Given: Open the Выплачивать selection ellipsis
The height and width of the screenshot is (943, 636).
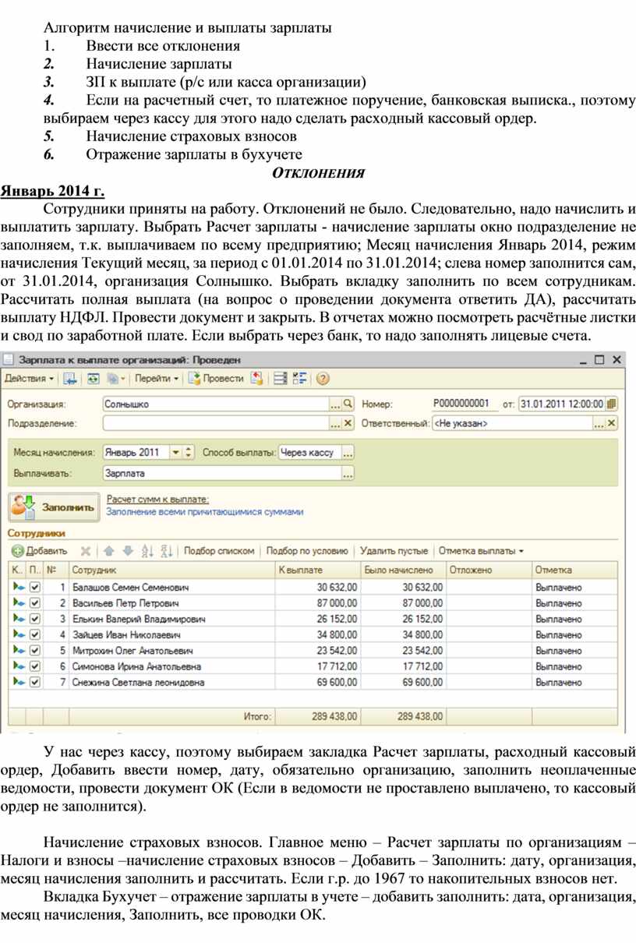Looking at the screenshot, I should point(348,473).
